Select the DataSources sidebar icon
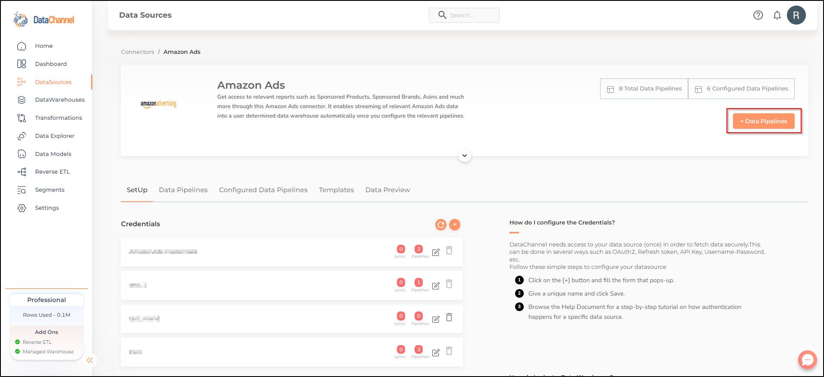 [22, 82]
